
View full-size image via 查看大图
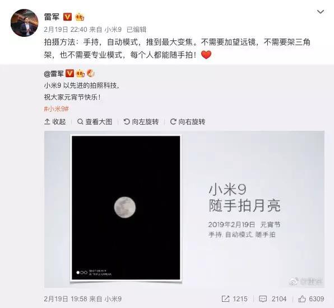[95, 122]
